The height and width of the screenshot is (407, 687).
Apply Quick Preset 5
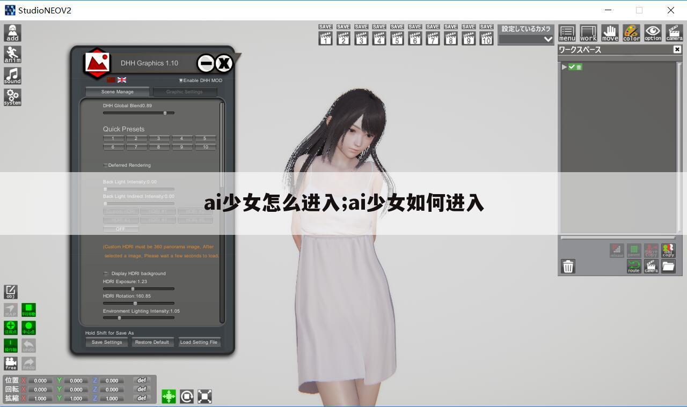point(205,138)
